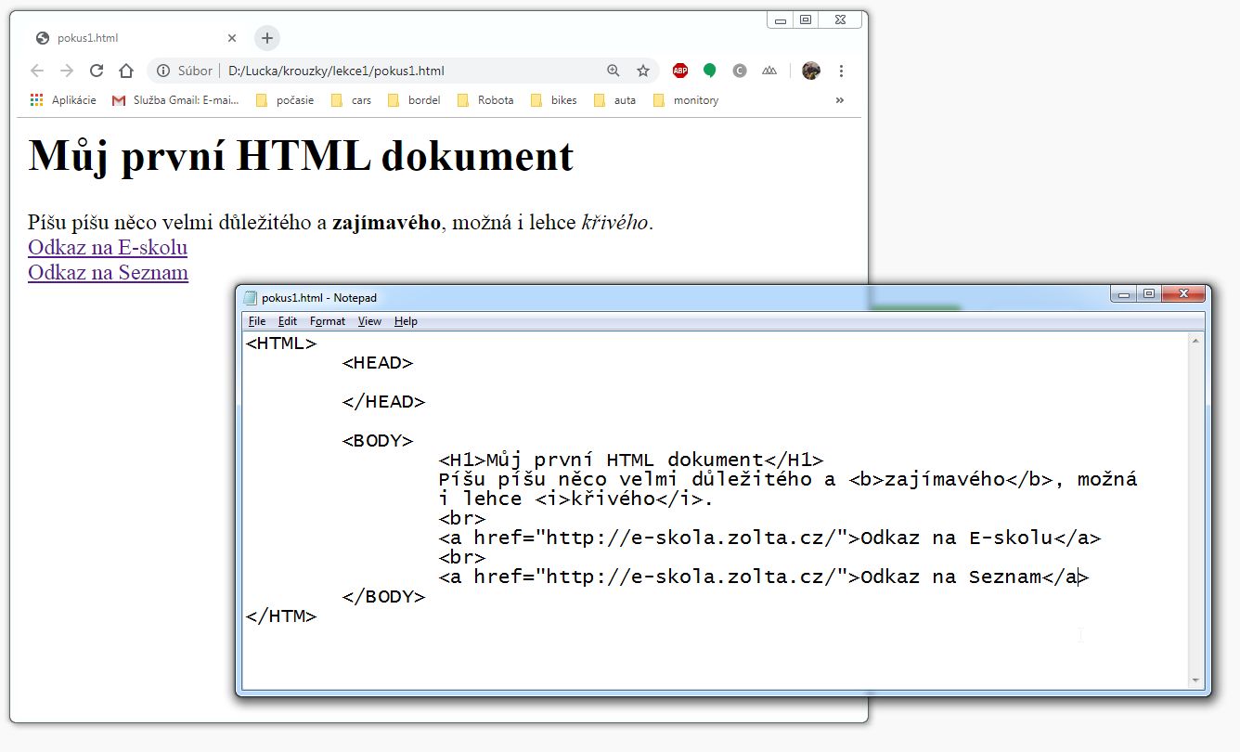Open Notepad's Format menu
This screenshot has height=752, width=1240.
point(327,321)
